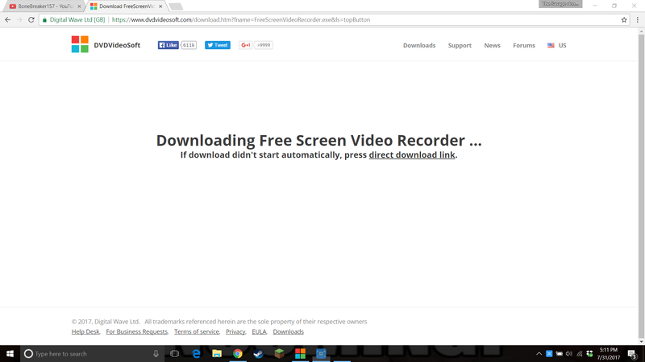
Task: Open the Windows Start menu
Action: coord(10,353)
